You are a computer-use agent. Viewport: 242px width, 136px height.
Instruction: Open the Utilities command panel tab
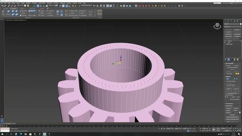(240, 21)
